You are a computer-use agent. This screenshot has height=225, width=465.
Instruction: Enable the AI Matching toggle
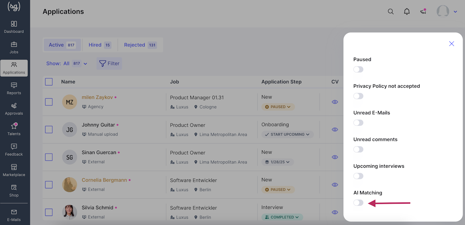358,203
